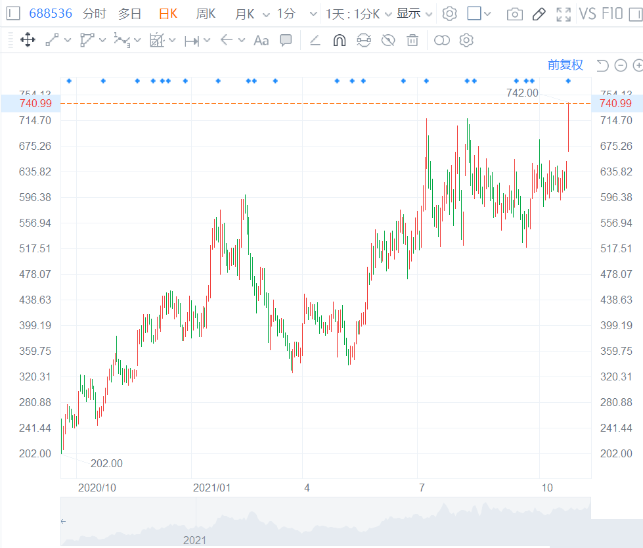Switch to the 分时 intraday tab
The width and height of the screenshot is (643, 548).
coord(95,14)
